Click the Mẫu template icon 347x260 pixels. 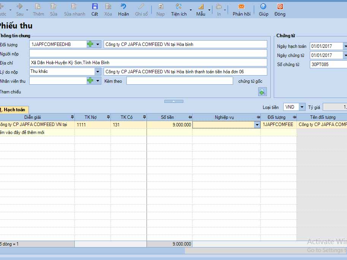[x=200, y=7]
